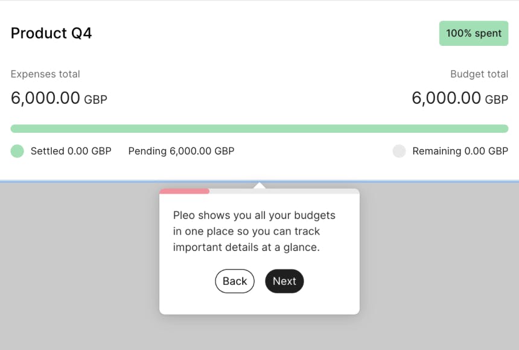The image size is (519, 350).
Task: Click the red tour step progress indicator
Action: click(x=185, y=191)
